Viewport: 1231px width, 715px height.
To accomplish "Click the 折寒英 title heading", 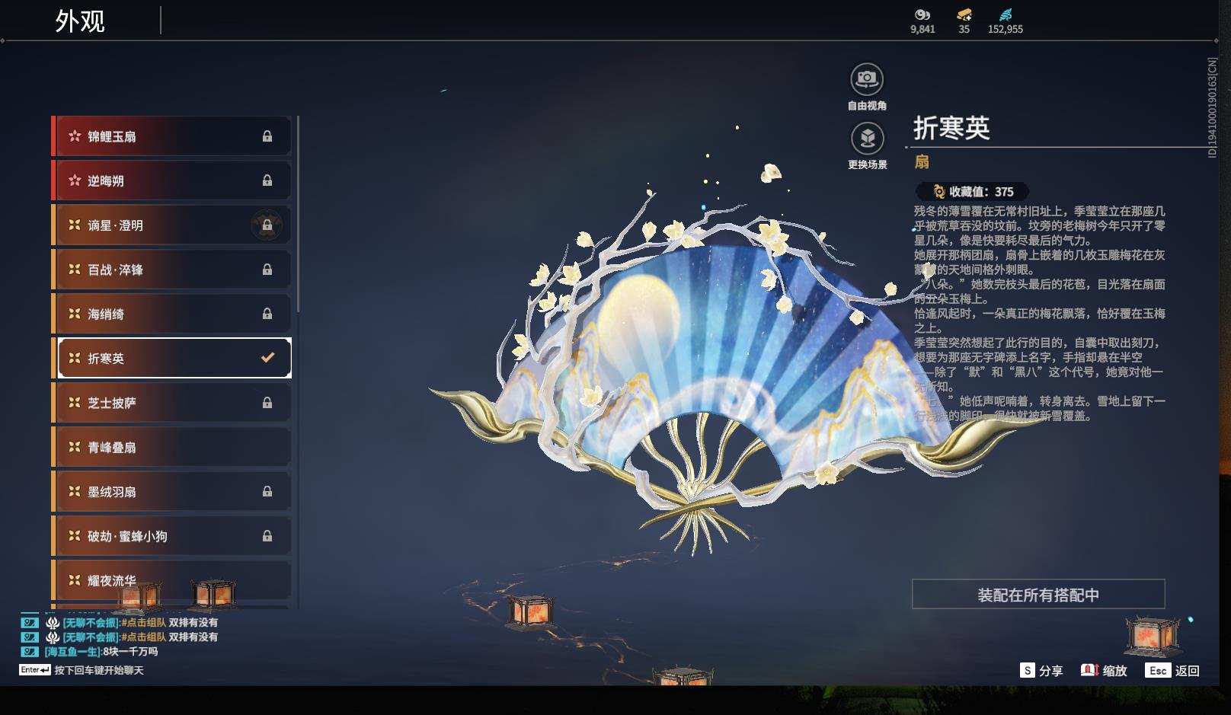I will click(951, 128).
